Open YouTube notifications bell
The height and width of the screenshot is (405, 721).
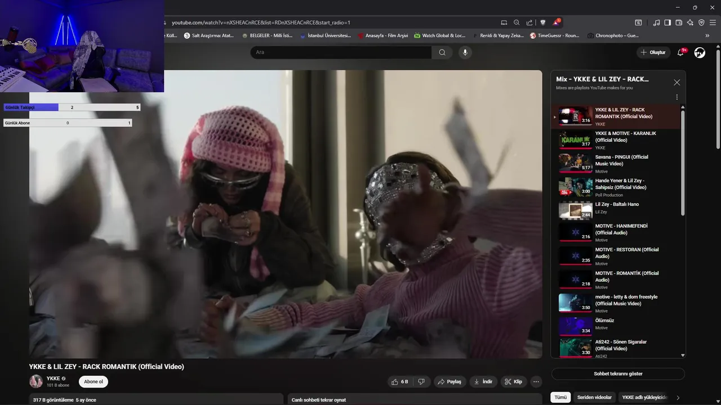tap(681, 52)
